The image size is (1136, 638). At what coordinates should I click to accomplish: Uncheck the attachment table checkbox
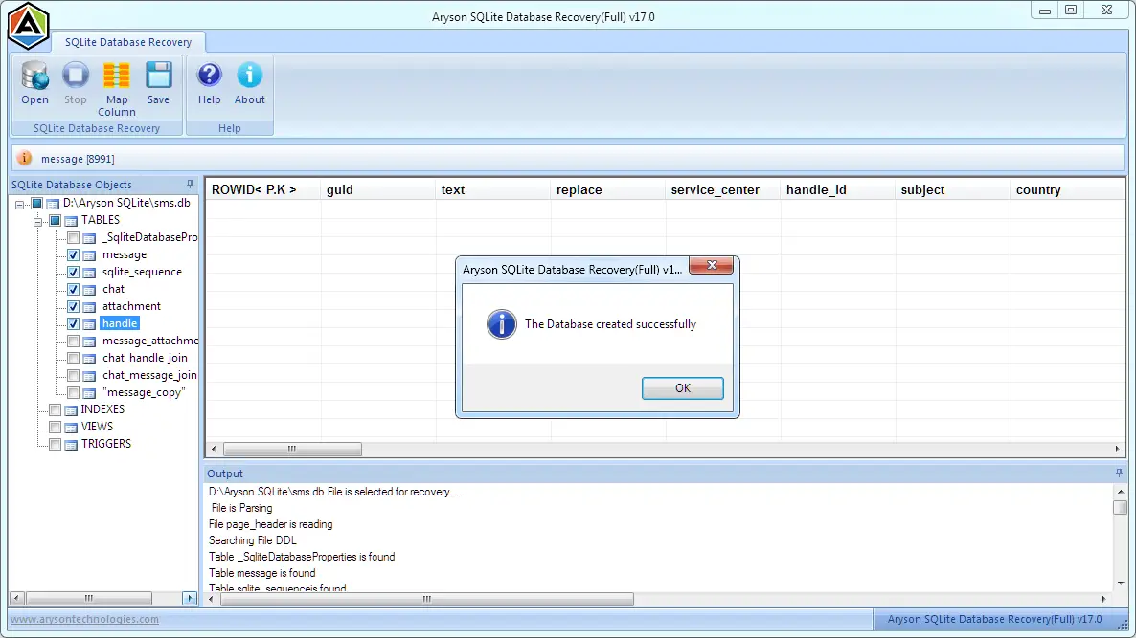[x=73, y=307]
